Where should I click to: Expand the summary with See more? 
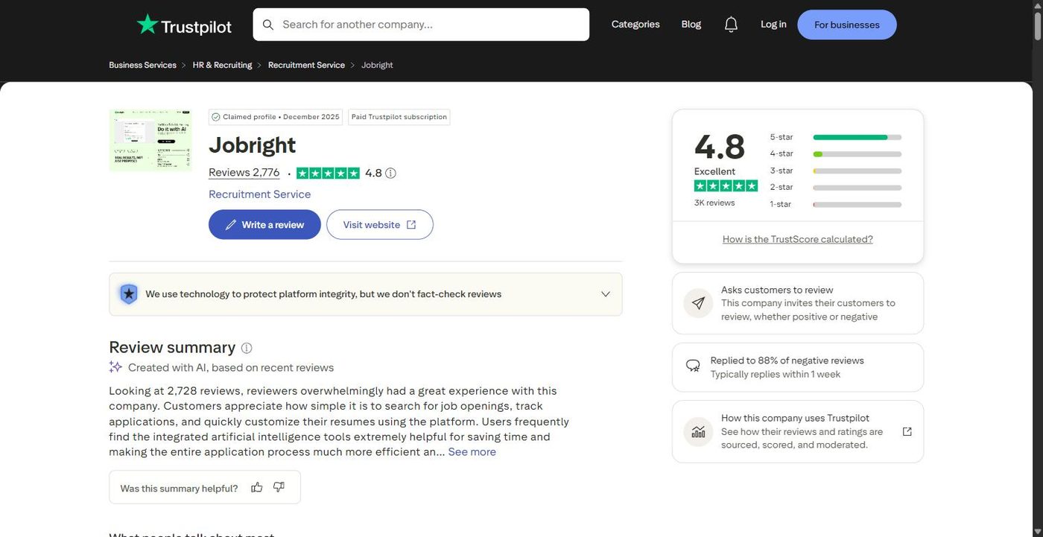click(472, 452)
